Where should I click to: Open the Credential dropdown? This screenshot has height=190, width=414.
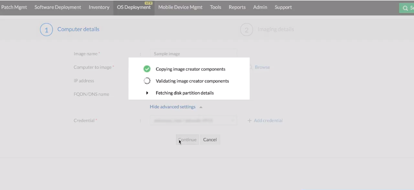(x=193, y=120)
